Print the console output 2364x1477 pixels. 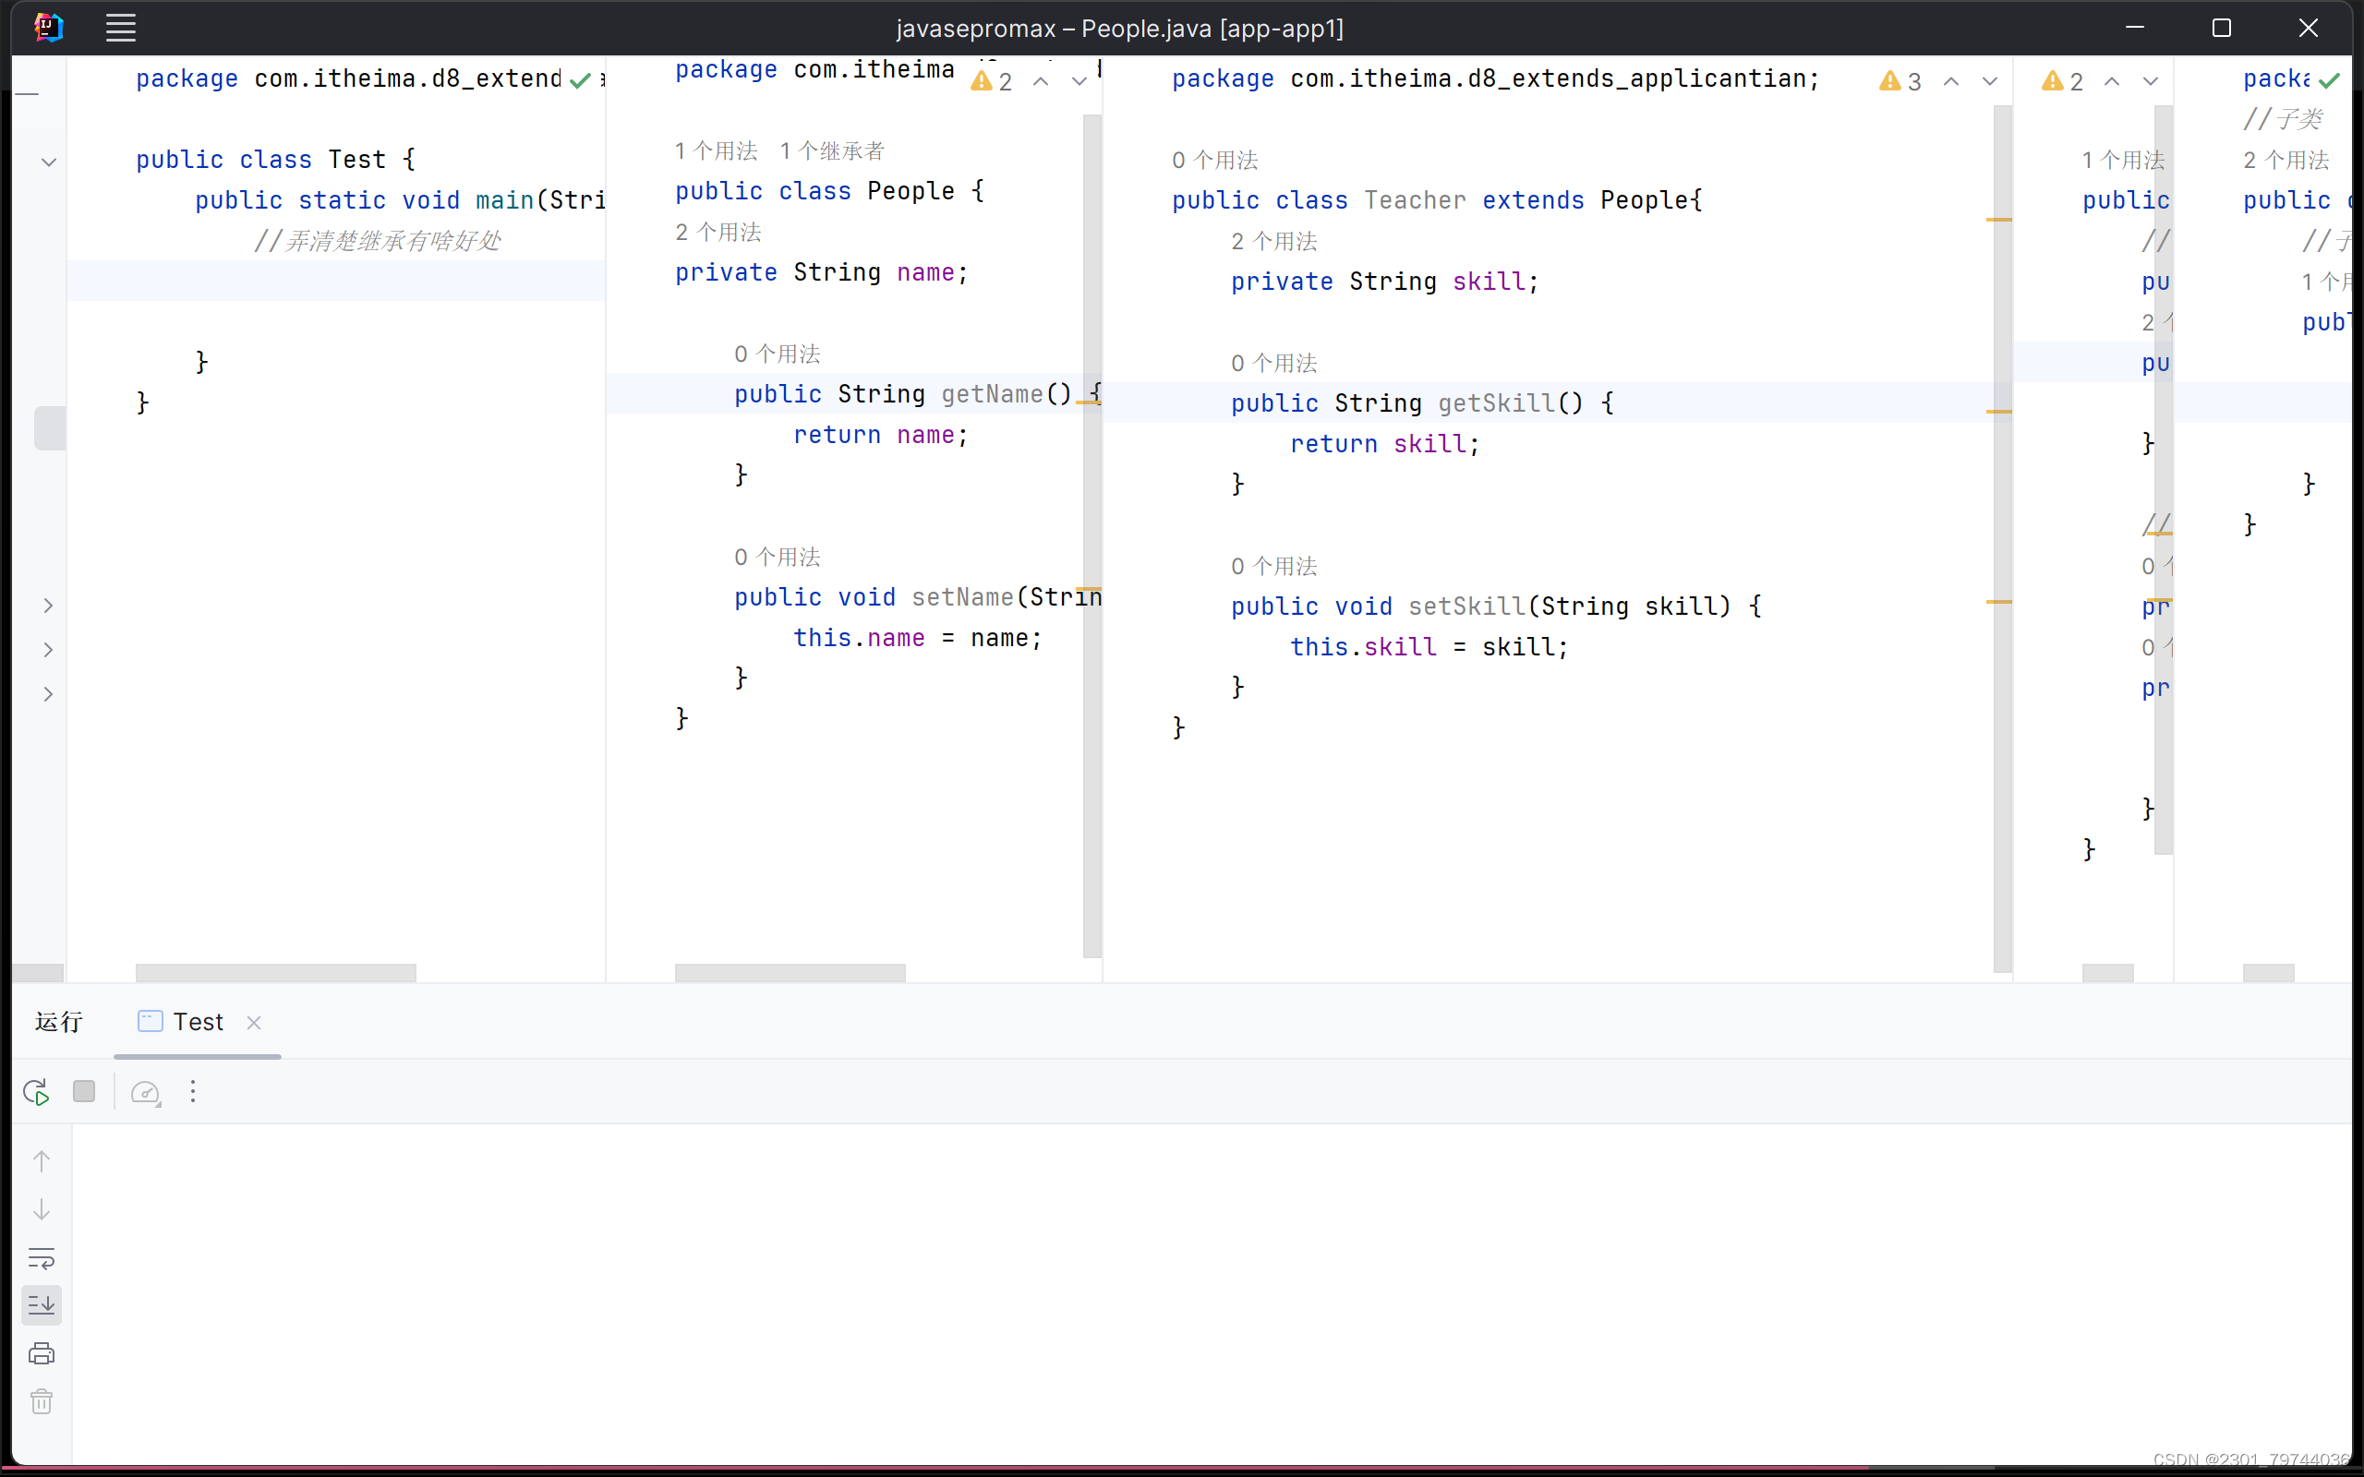(x=41, y=1353)
